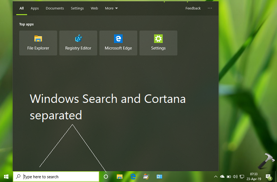This screenshot has height=182, width=277.
Task: Switch to the Settings search tab
Action: [77, 8]
